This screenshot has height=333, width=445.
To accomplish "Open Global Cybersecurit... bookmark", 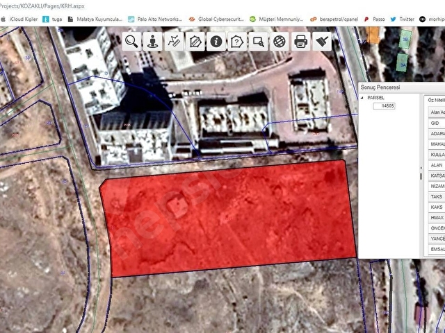I will coord(216,19).
